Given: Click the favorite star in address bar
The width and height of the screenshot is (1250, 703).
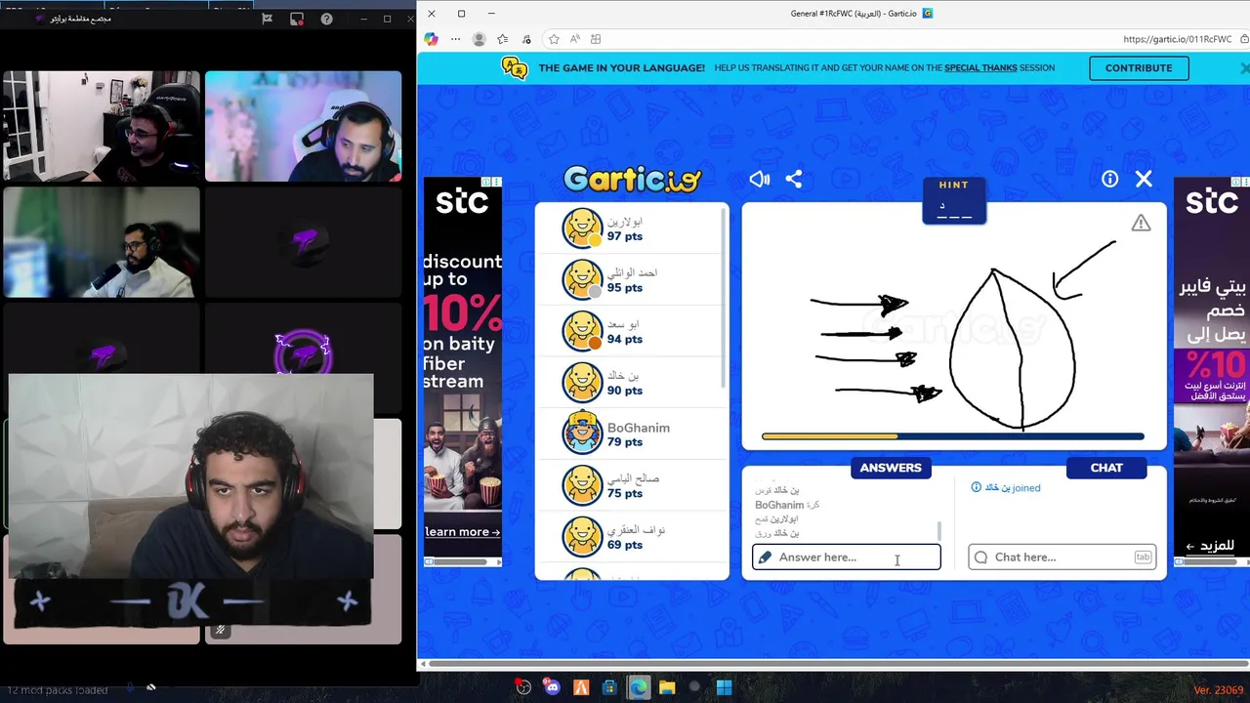Looking at the screenshot, I should point(554,39).
